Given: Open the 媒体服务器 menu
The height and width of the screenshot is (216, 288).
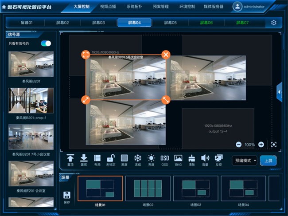Looking at the screenshot, I should (214, 7).
